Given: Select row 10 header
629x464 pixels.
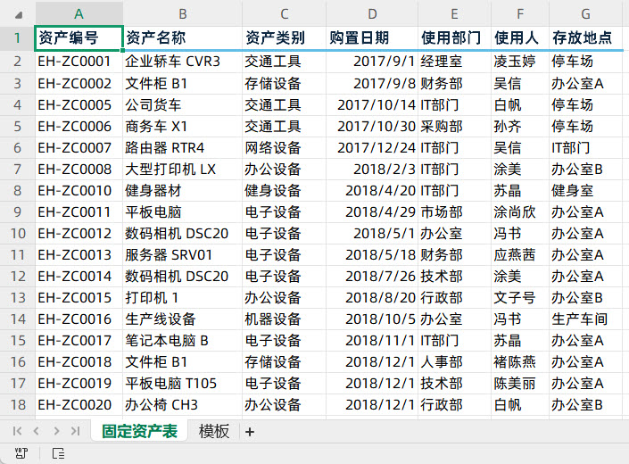Looking at the screenshot, I should pyautogui.click(x=17, y=234).
